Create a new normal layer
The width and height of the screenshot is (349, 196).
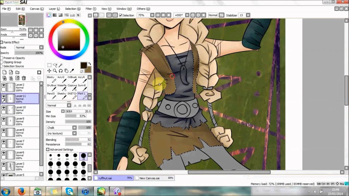(x=4, y=72)
